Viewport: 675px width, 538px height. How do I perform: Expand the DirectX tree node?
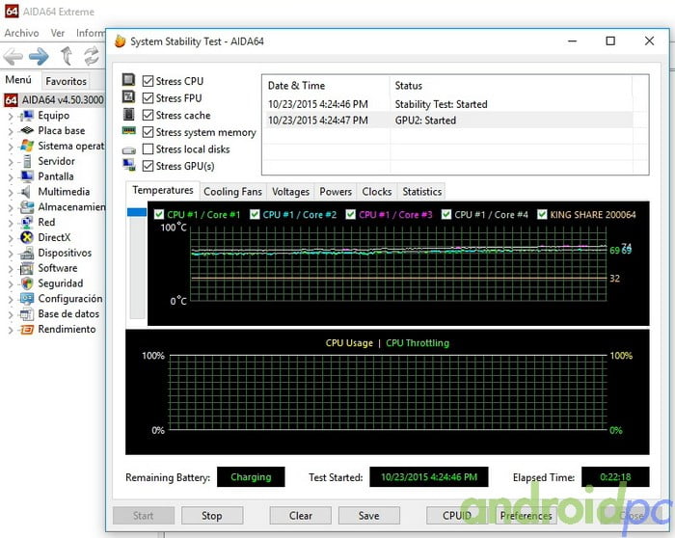[11, 238]
